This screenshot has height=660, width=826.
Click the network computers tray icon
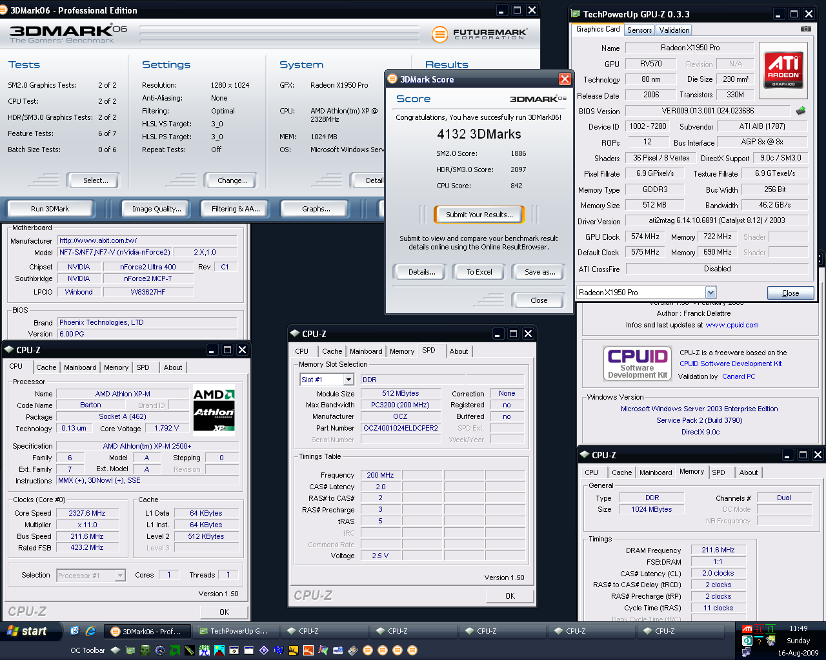pos(747,652)
